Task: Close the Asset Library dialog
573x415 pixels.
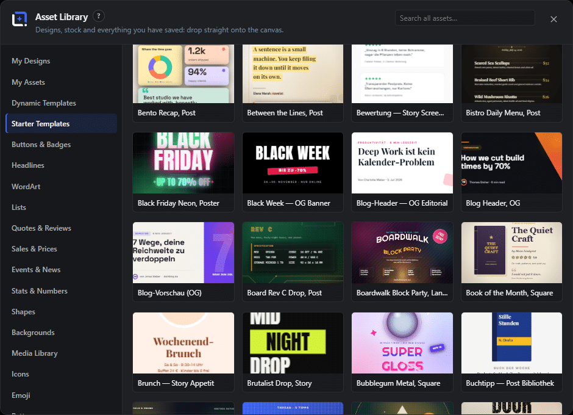Action: 553,19
